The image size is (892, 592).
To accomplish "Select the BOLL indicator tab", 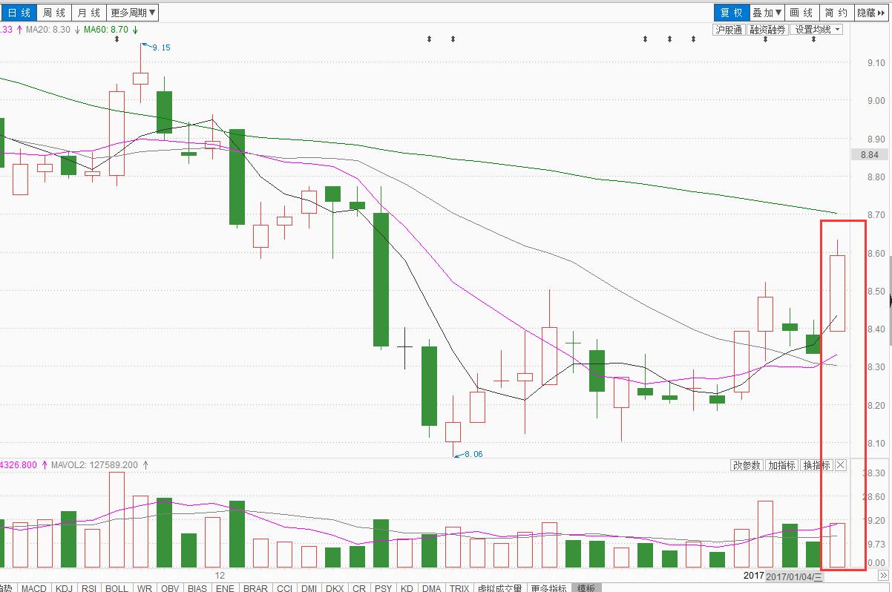I will [x=117, y=588].
